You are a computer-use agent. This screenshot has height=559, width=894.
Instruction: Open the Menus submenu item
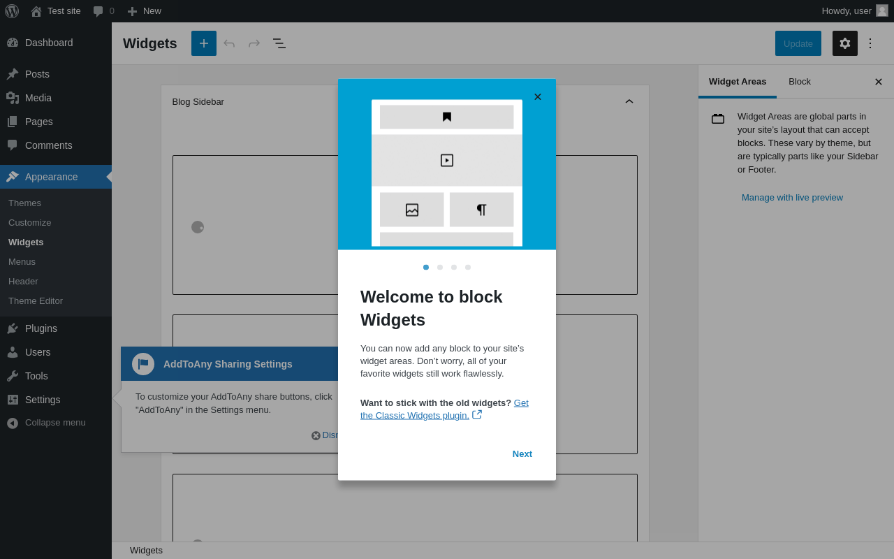point(22,262)
